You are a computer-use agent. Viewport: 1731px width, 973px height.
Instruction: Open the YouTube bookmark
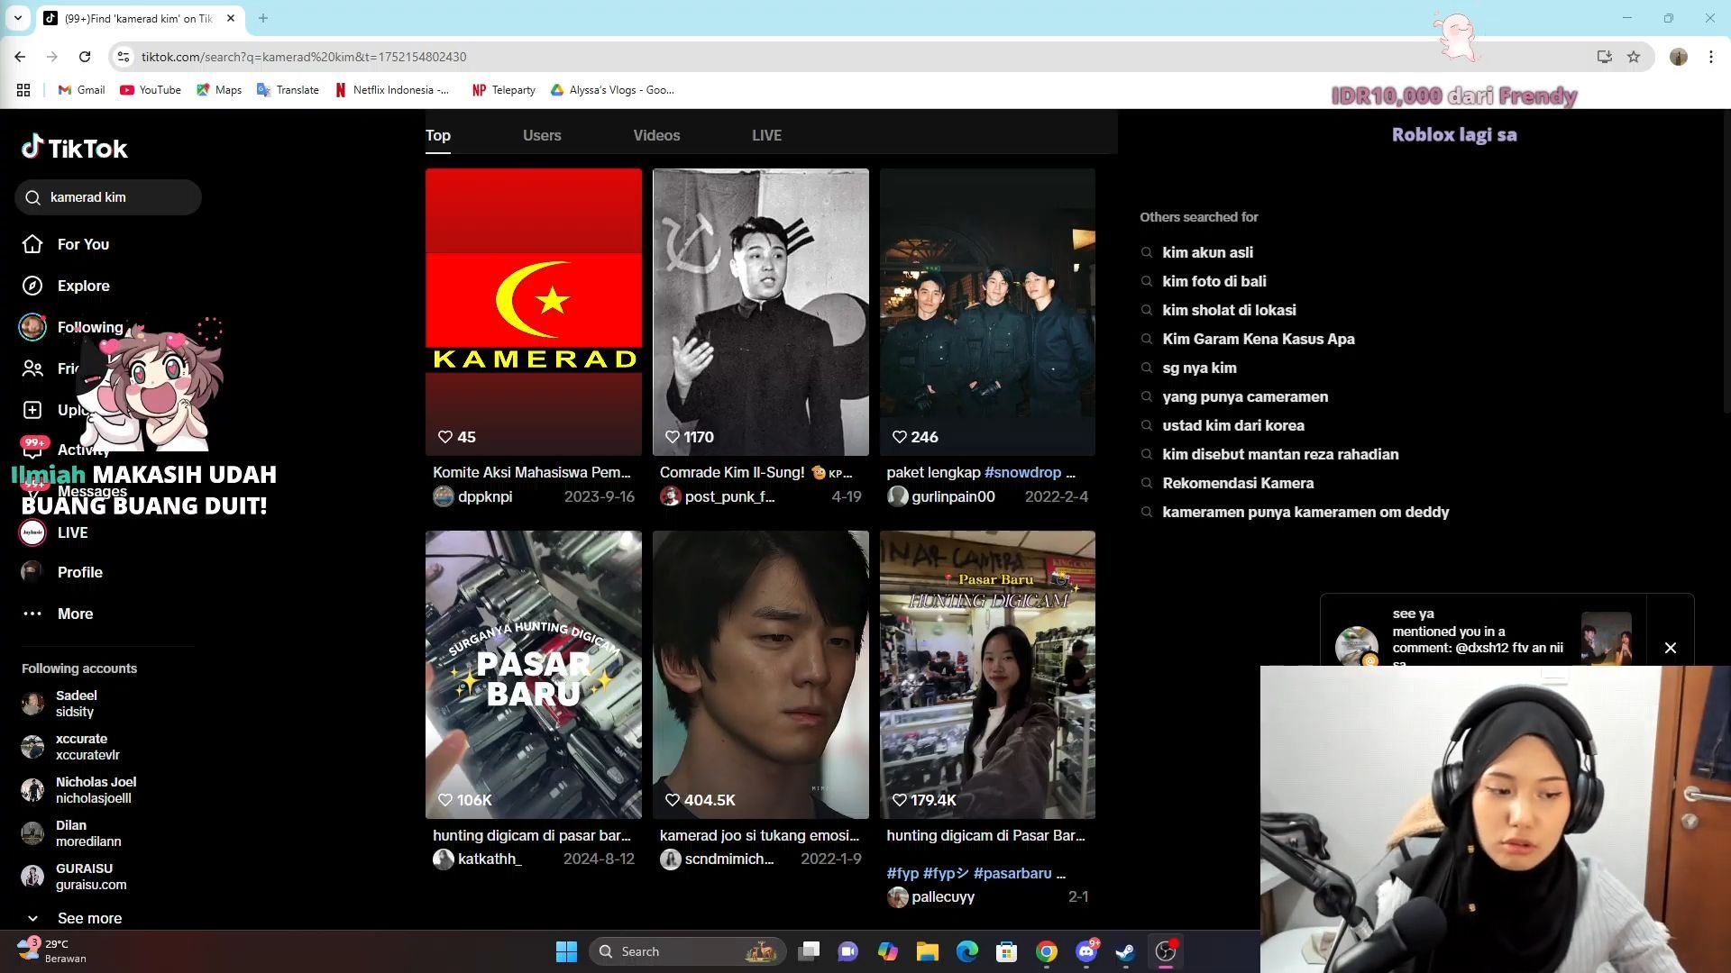coord(151,90)
